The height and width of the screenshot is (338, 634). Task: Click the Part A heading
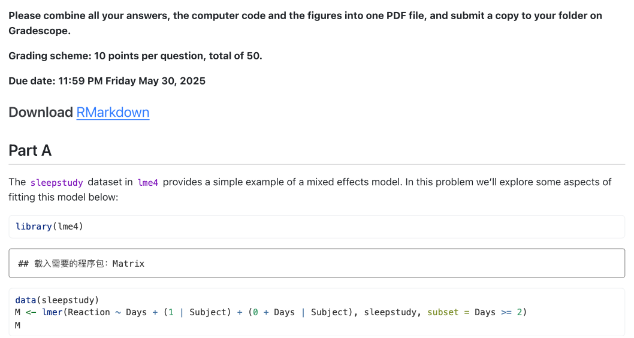tap(30, 150)
